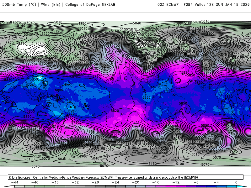The height and width of the screenshot is (188, 251).
Task: Click the -8 colorbar label
Action: pos(196,182)
